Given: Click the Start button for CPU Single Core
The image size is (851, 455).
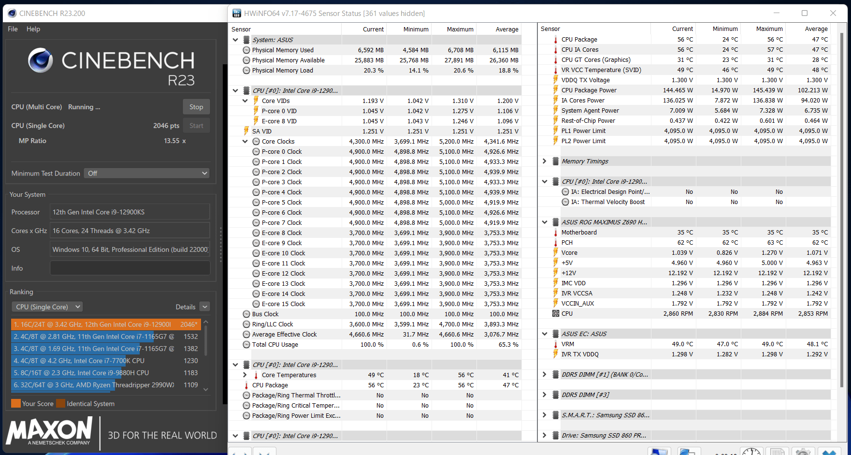Looking at the screenshot, I should pyautogui.click(x=196, y=126).
